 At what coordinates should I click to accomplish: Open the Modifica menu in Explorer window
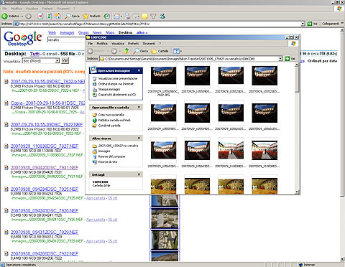click(x=102, y=44)
